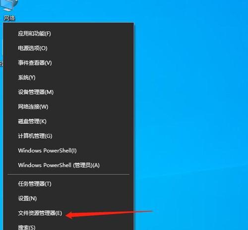Screen dimensions: 248x230
Task: Select 搜索(S) at the menu bottom
Action: coord(68,226)
